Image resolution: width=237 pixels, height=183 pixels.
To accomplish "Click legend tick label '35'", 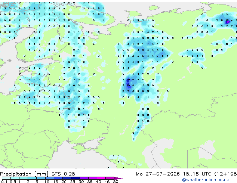I will tap(90, 182).
